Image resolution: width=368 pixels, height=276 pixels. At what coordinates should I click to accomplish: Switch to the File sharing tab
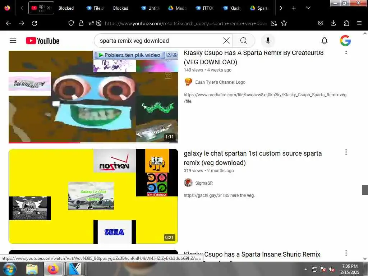click(x=96, y=8)
